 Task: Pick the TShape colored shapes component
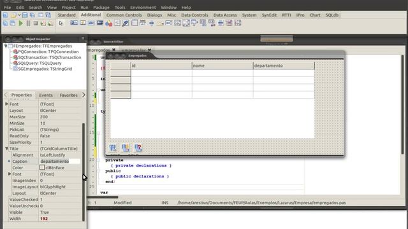(x=109, y=24)
